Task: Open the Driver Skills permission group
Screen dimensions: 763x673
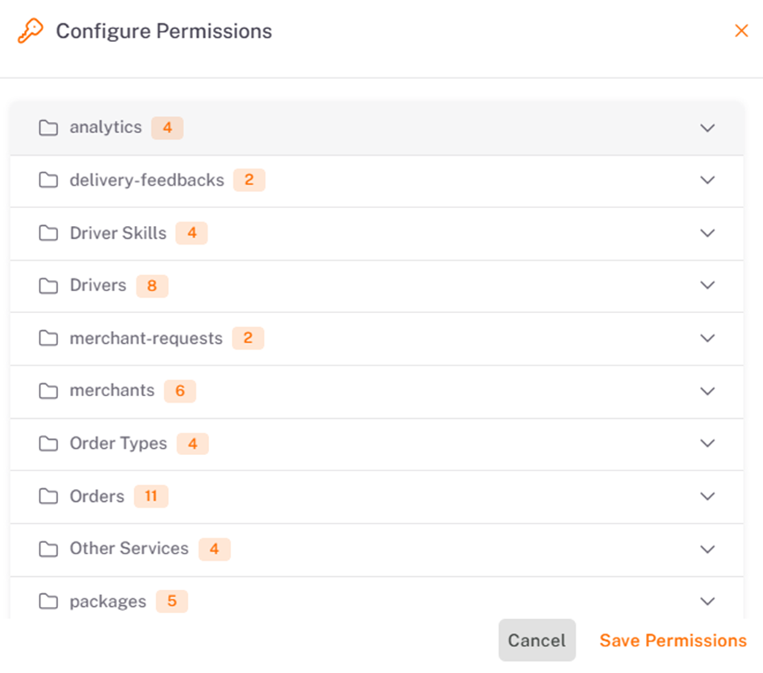Action: (118, 233)
